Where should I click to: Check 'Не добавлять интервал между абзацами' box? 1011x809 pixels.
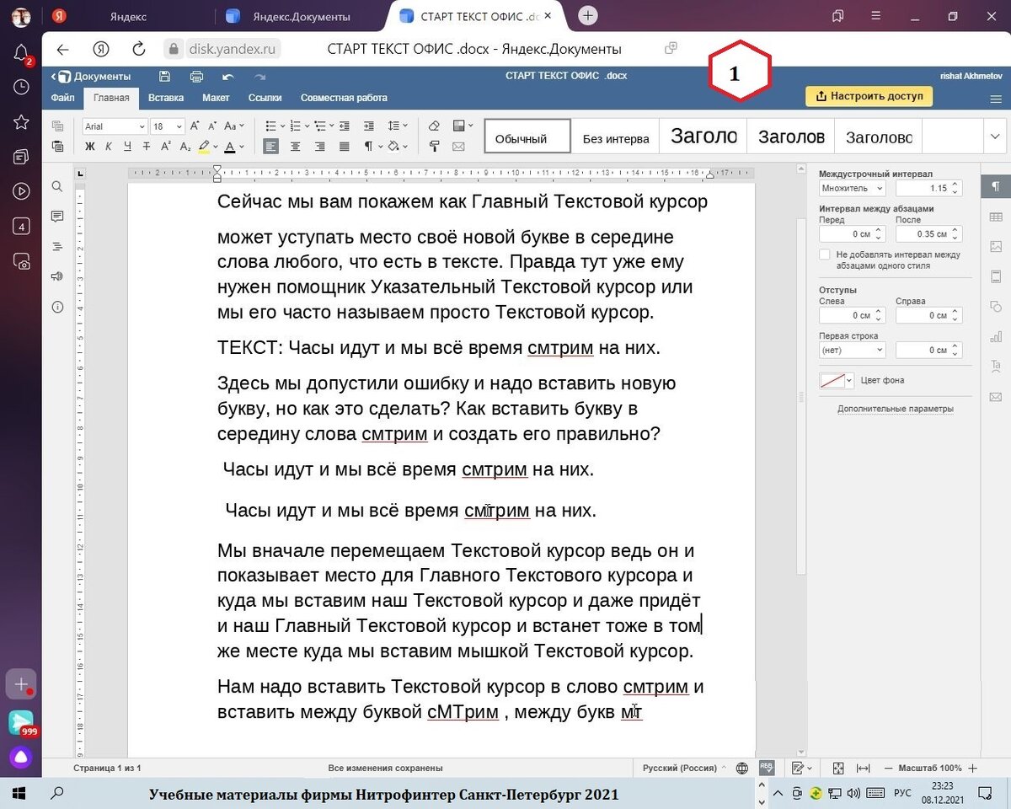825,254
